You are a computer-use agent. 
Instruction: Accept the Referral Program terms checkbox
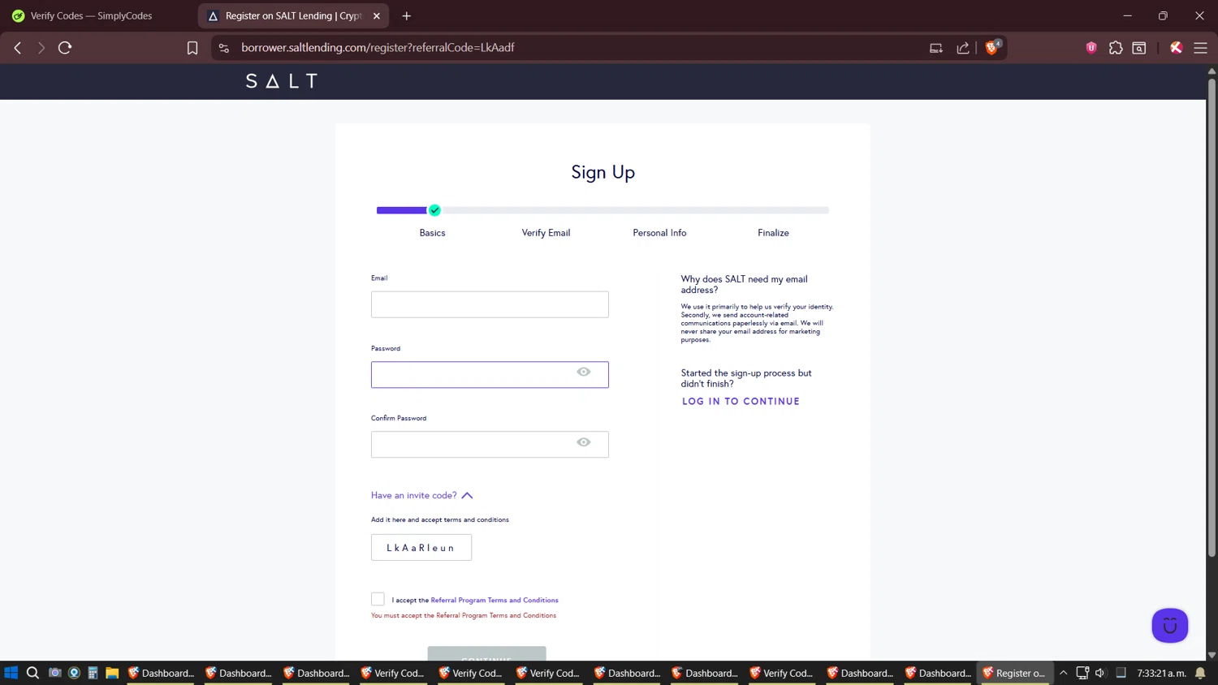pyautogui.click(x=378, y=599)
